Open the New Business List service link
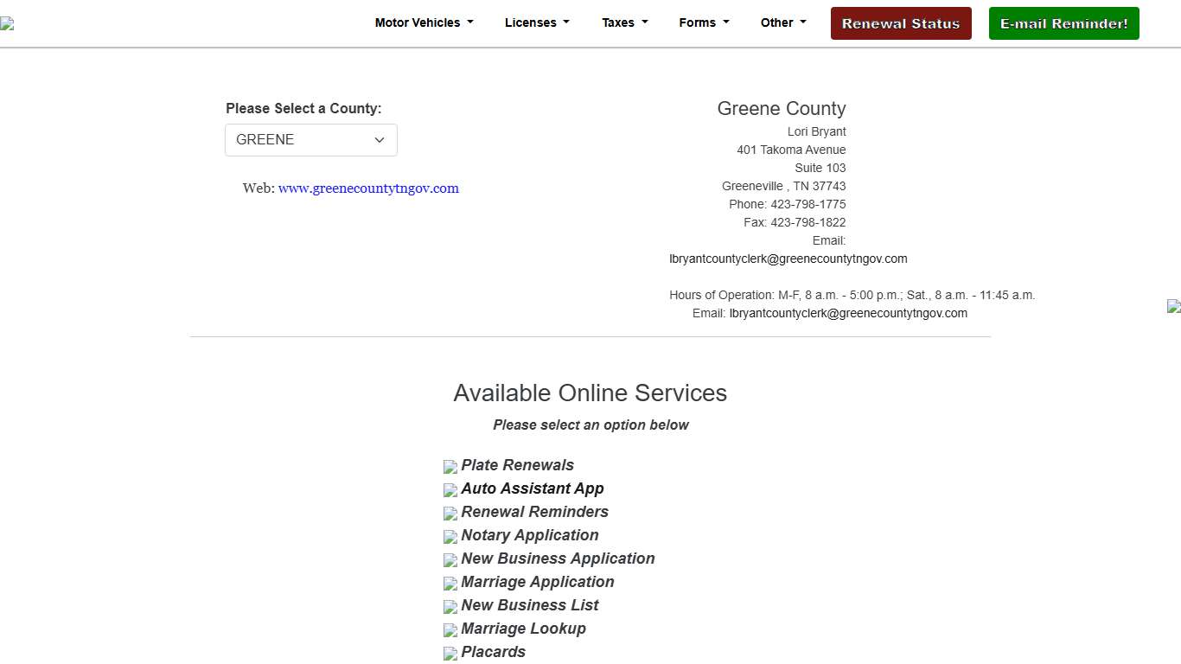 529,605
